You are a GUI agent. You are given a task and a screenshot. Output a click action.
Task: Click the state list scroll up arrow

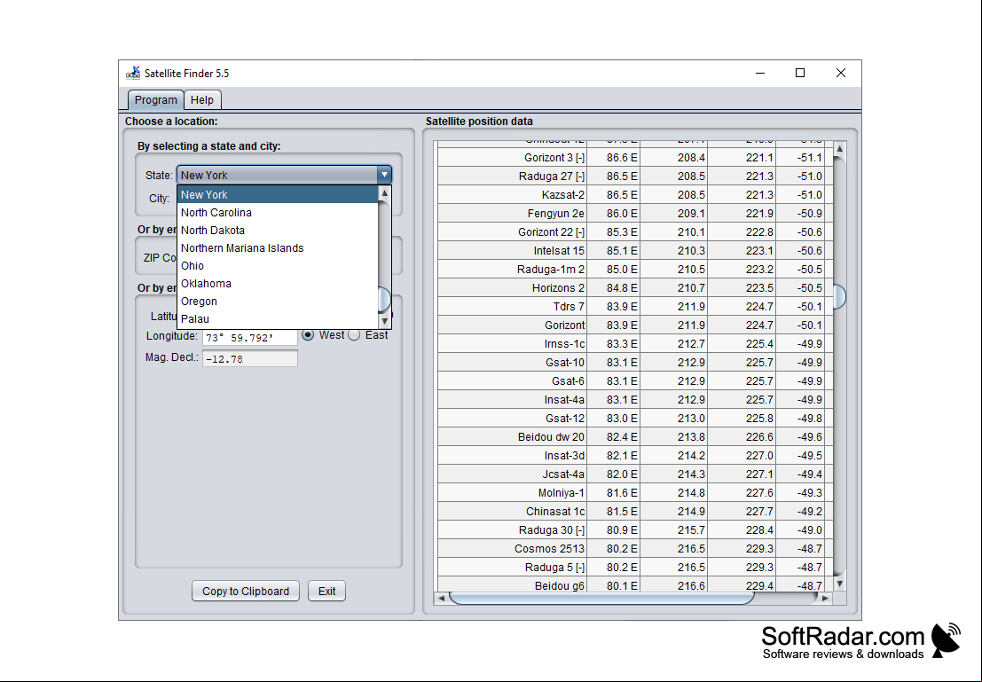(384, 193)
